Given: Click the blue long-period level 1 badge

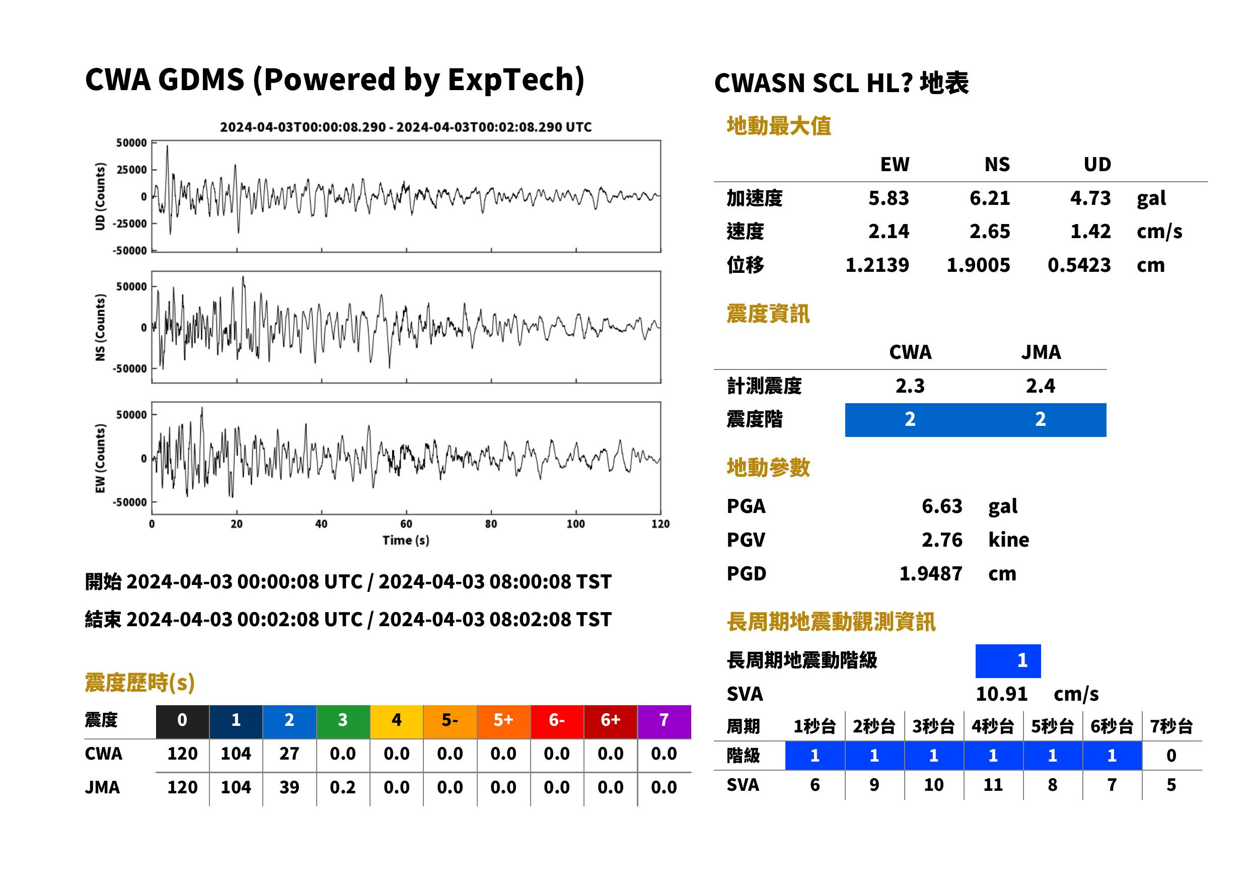Looking at the screenshot, I should click(1008, 661).
